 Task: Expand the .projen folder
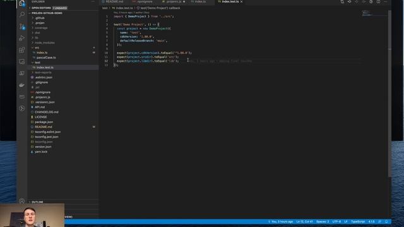pyautogui.click(x=40, y=23)
